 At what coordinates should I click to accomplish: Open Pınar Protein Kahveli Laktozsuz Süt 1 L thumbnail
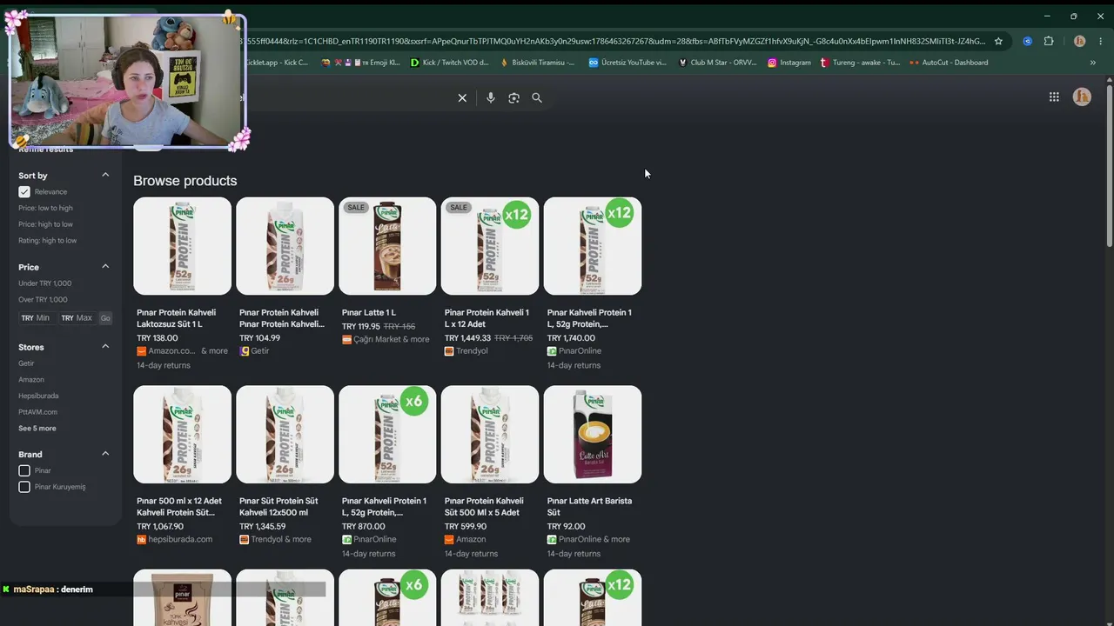tap(182, 246)
